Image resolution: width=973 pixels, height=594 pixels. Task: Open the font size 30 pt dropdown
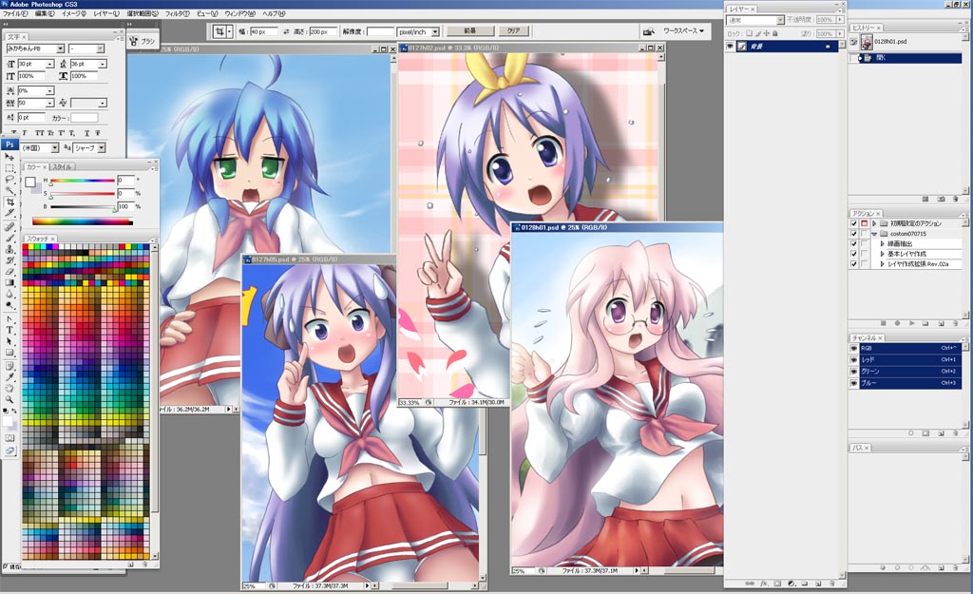(x=49, y=64)
